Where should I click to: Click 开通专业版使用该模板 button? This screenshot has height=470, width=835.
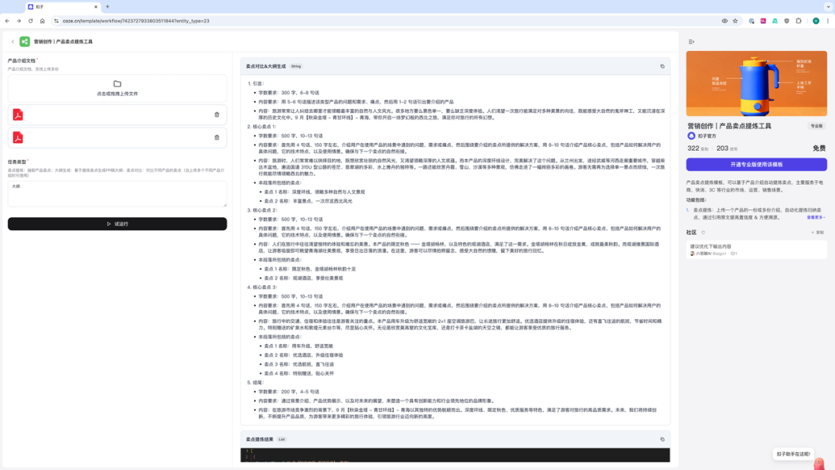tap(756, 165)
